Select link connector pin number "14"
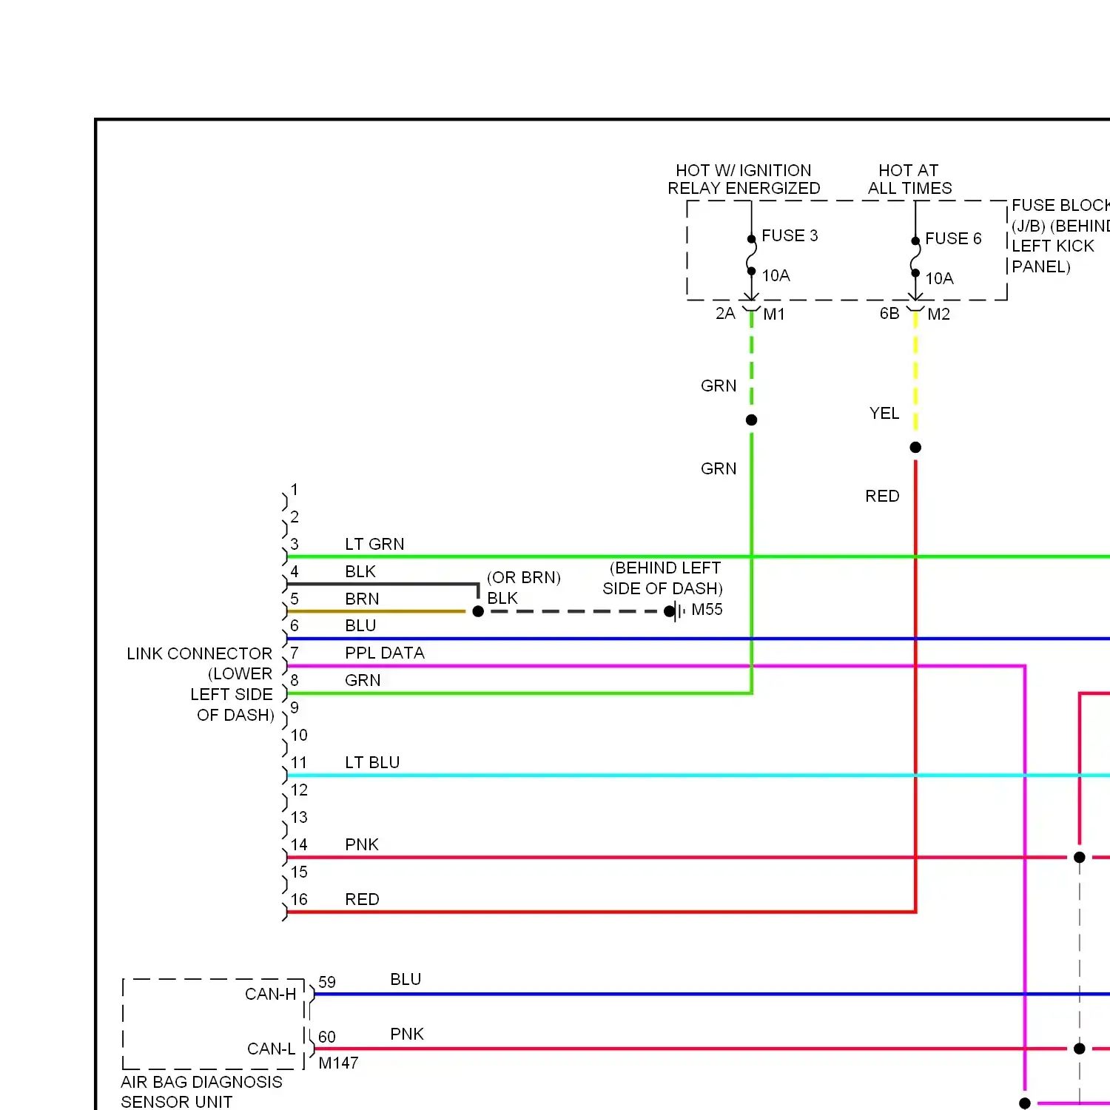Screen dimensions: 1110x1110 point(299,844)
